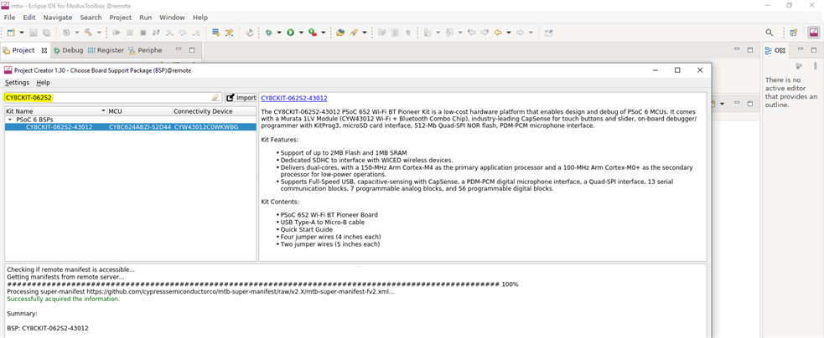Click the Terminate stop icon
Screen dimensions: 824x338
pos(143,33)
